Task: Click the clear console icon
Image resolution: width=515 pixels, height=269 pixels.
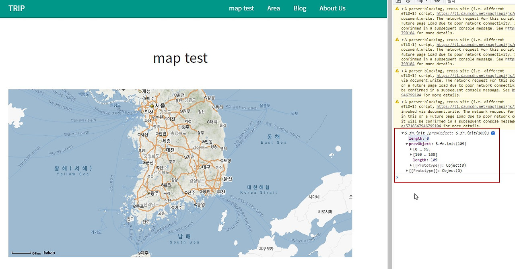Action: tap(408, 1)
